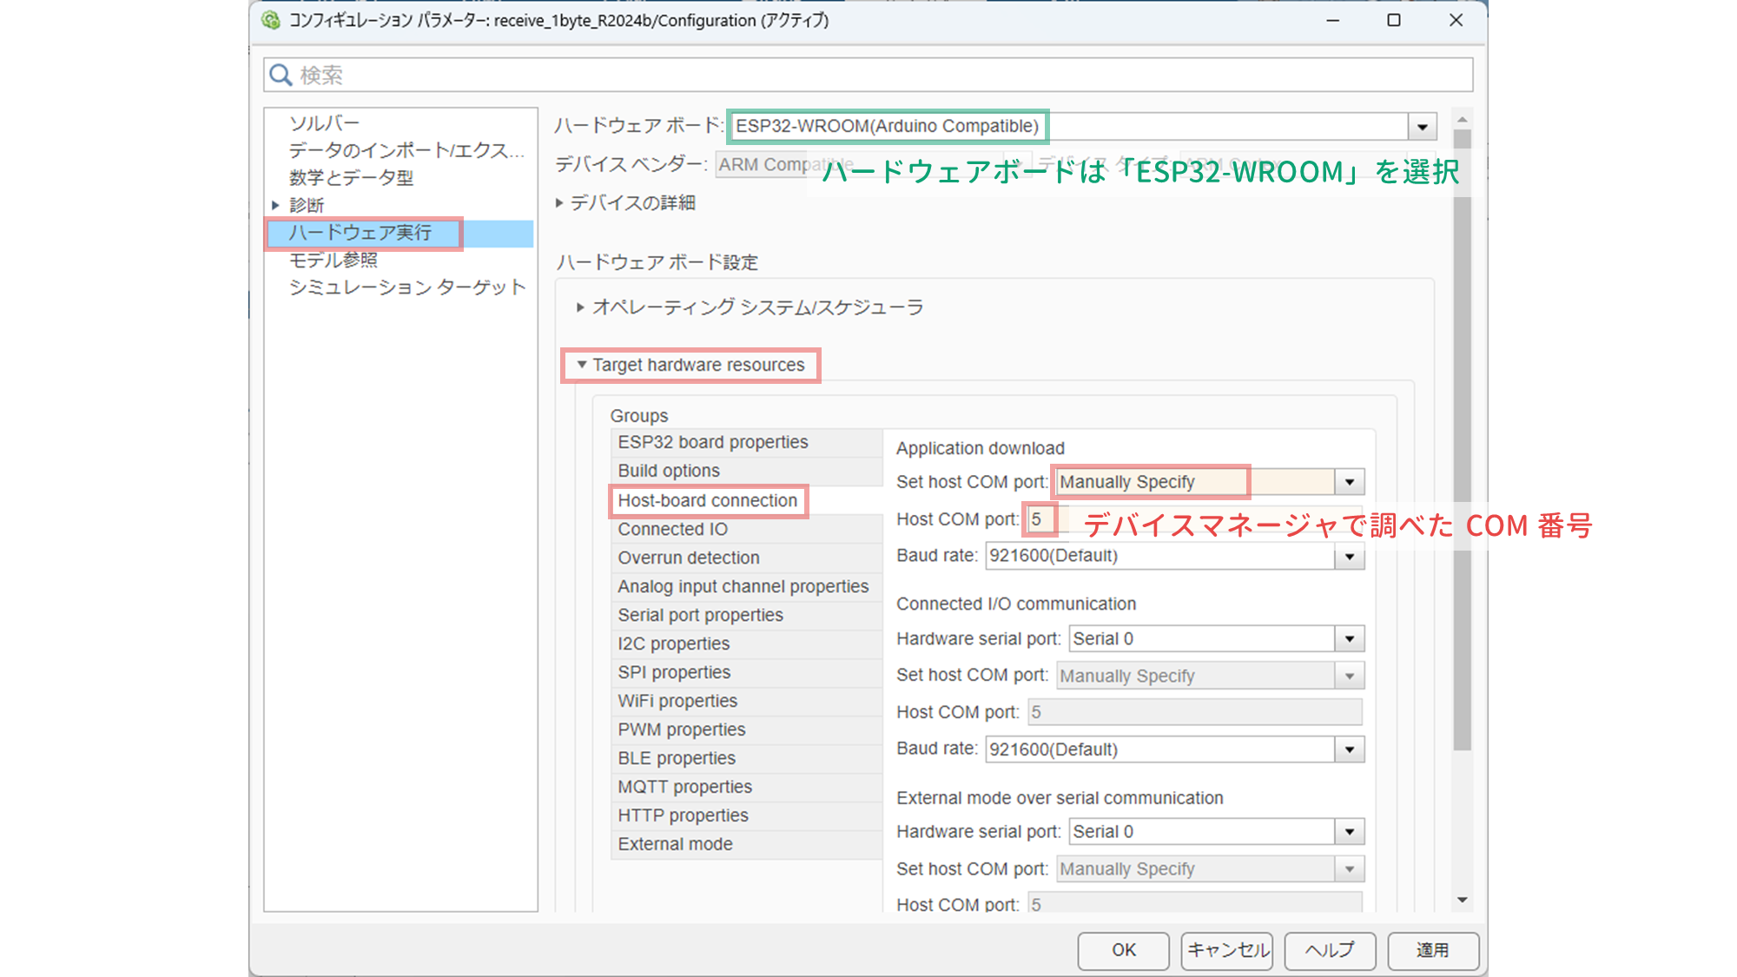Open the Serial port properties group
This screenshot has height=977, width=1737.
point(700,615)
